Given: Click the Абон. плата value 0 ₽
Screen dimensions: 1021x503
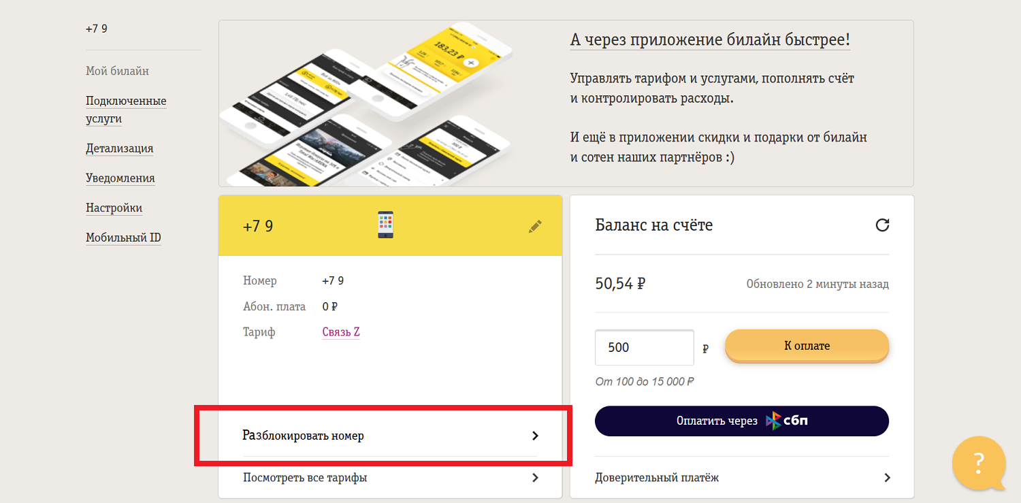Looking at the screenshot, I should [330, 306].
